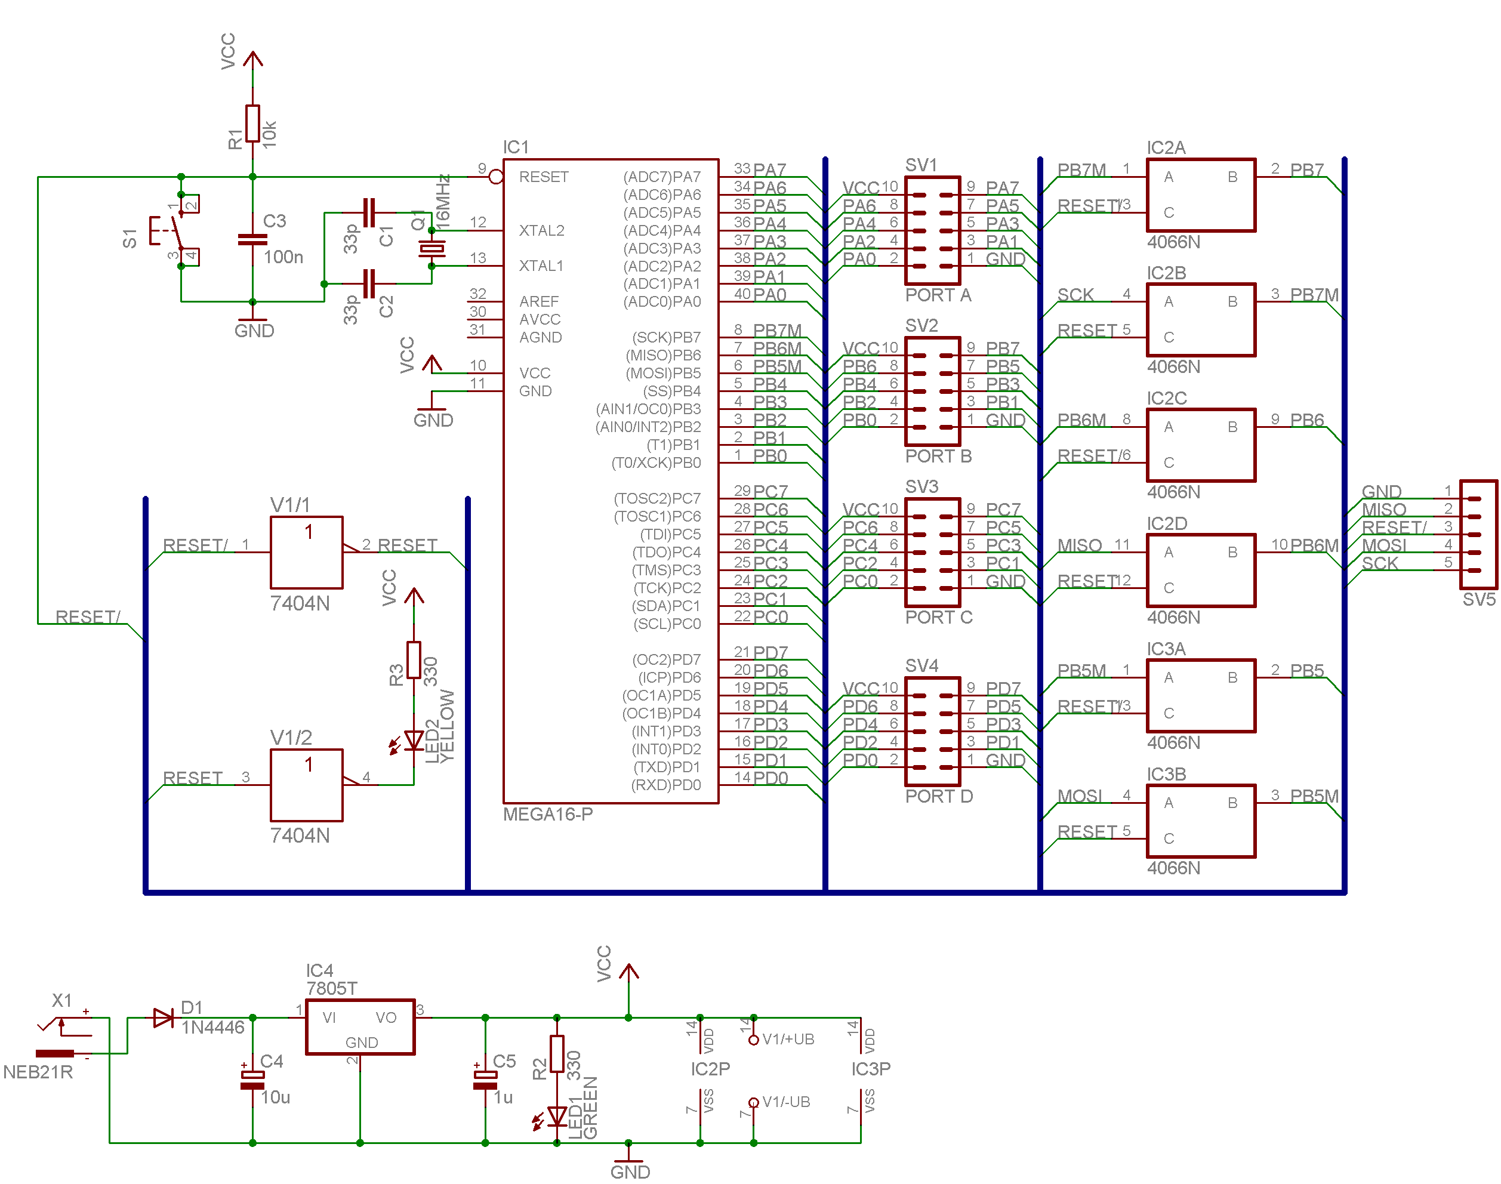Click the XTAL1 pin label
This screenshot has width=1501, height=1184.
541,266
